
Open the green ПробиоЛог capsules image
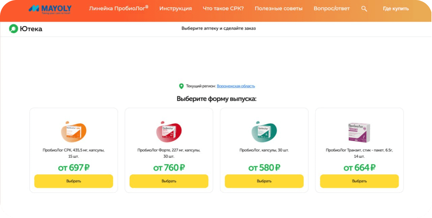click(264, 132)
